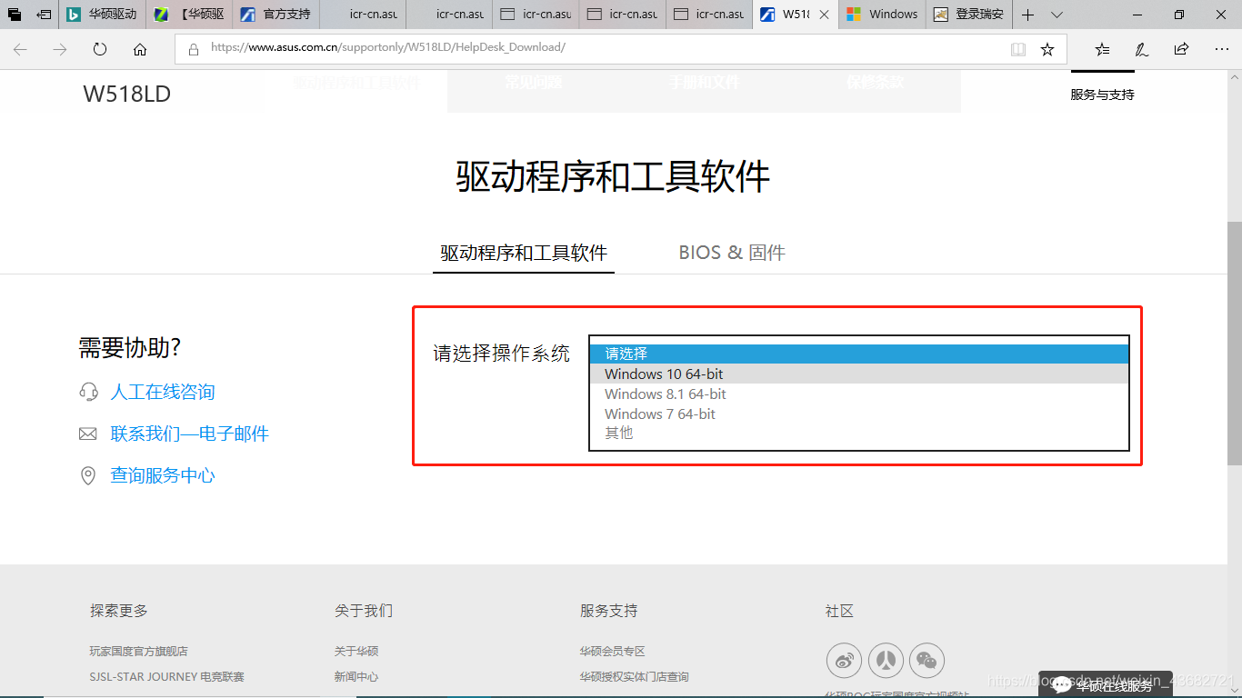Click chat bubble icon on 华硕在线服务
This screenshot has width=1242, height=698.
point(1061,684)
